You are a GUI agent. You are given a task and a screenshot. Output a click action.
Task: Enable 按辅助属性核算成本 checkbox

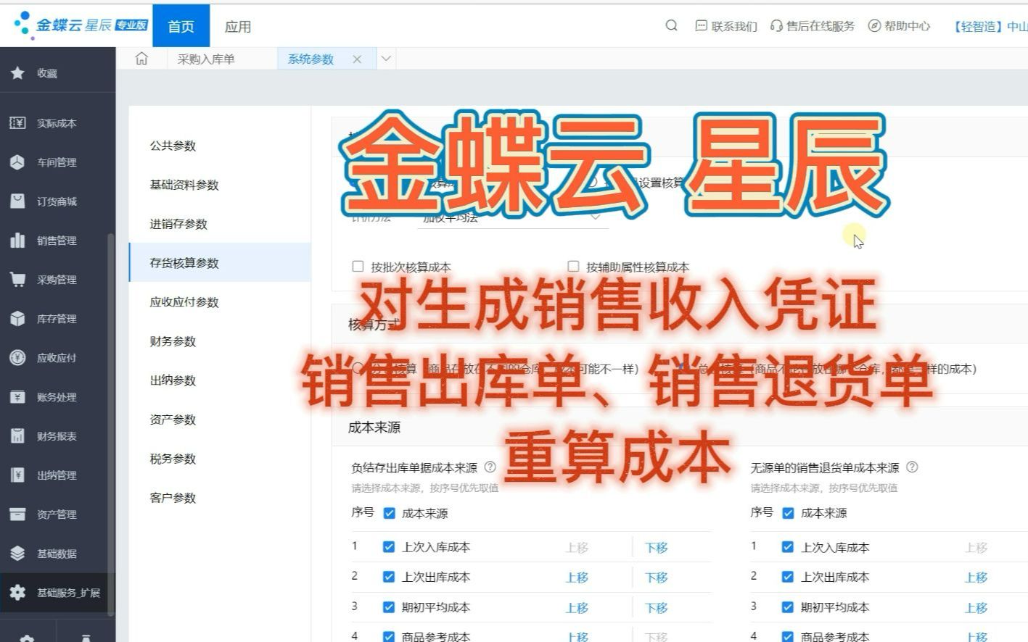(x=573, y=267)
